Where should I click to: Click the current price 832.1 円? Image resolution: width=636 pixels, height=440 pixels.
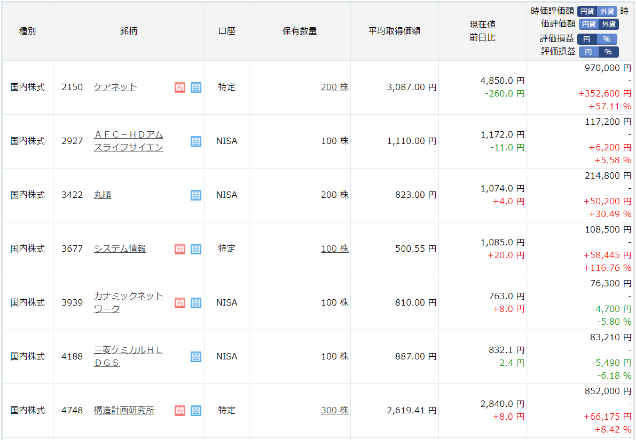tap(507, 350)
